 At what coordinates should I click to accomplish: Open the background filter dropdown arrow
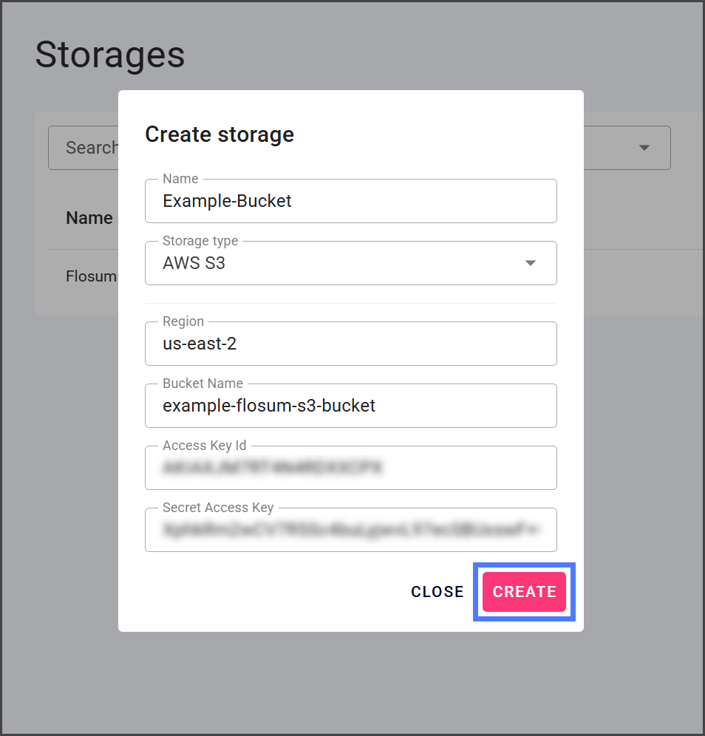(x=644, y=148)
